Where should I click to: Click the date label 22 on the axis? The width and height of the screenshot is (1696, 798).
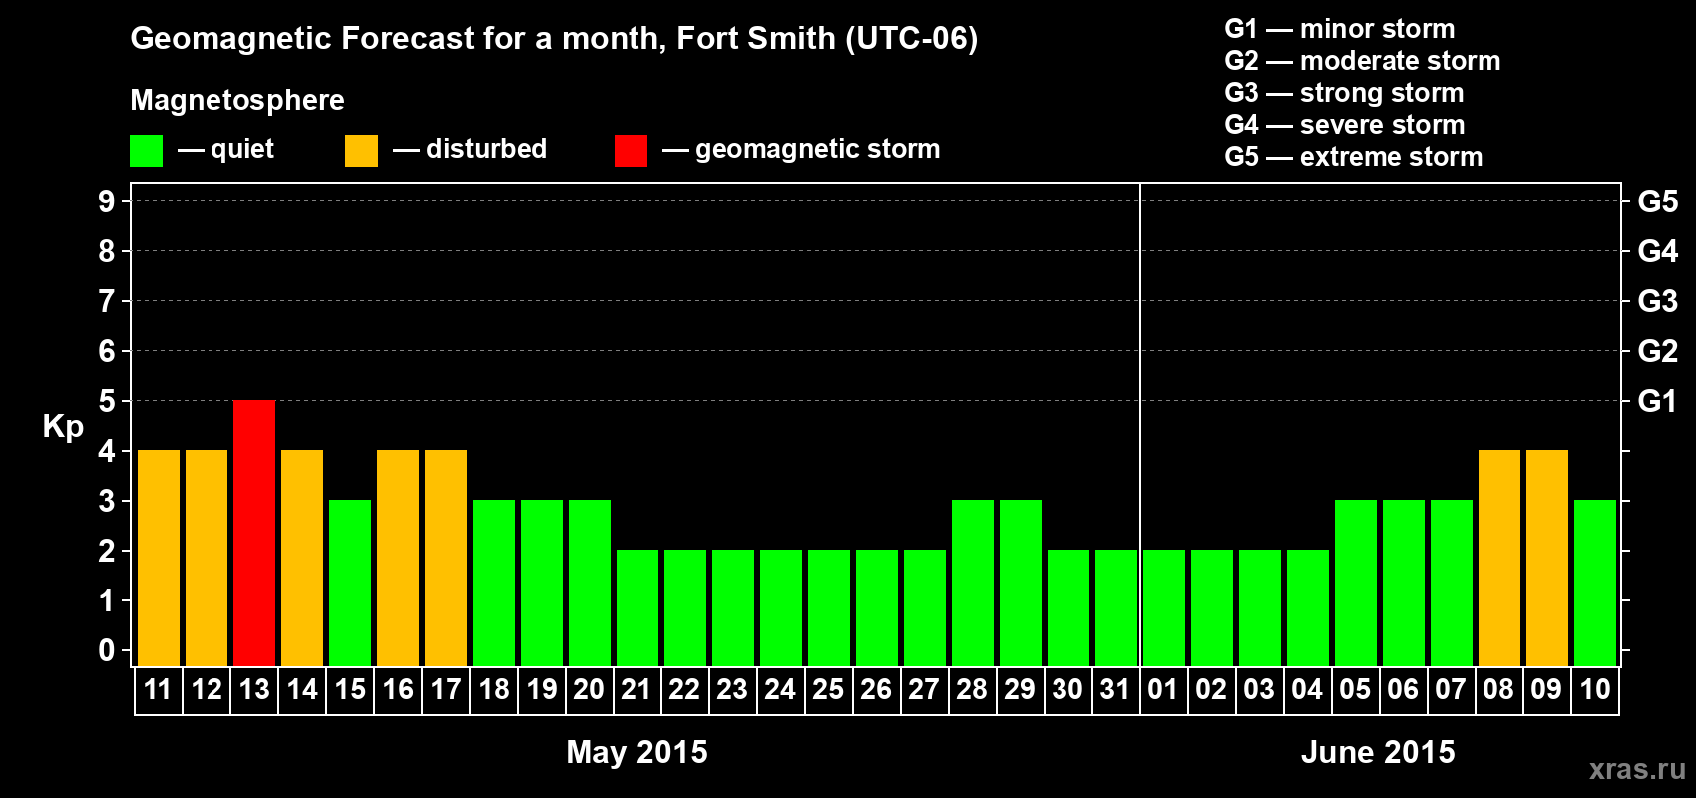point(685,689)
